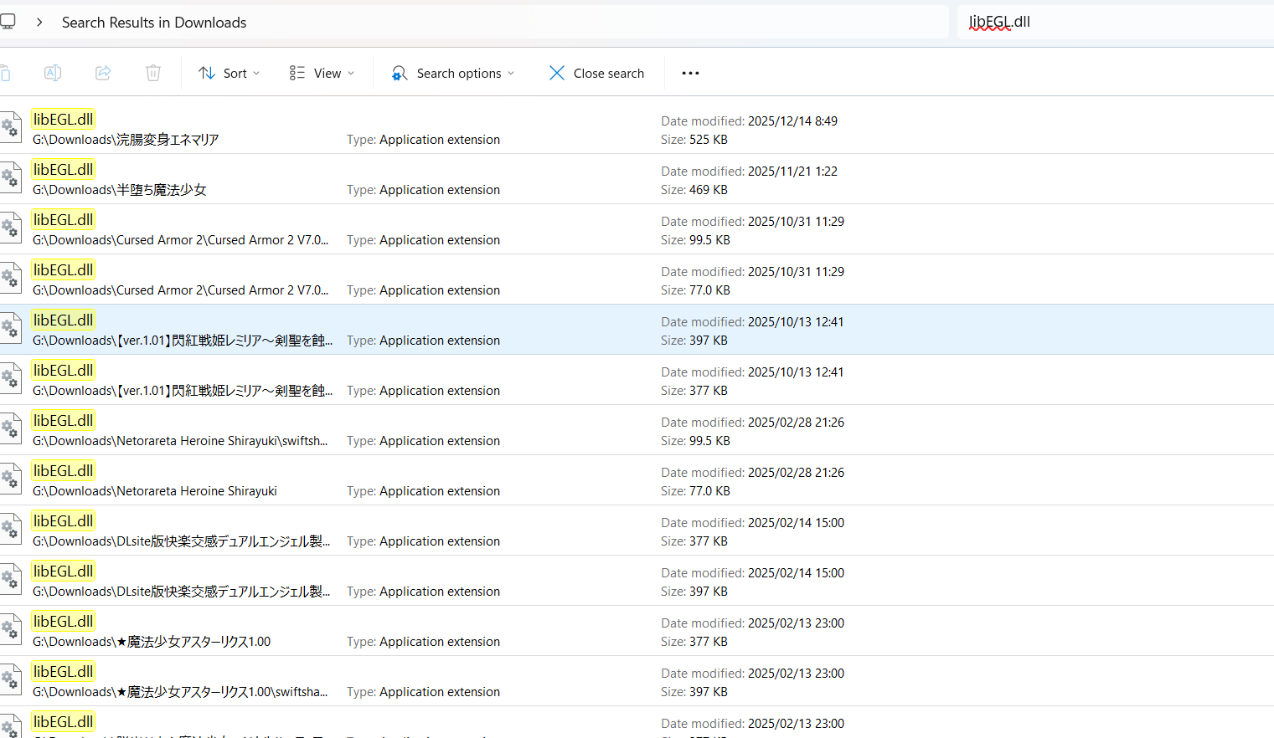Select libEGL.dll in 半堕ち魔法少女 folder
This screenshot has height=738, width=1274.
click(x=637, y=179)
